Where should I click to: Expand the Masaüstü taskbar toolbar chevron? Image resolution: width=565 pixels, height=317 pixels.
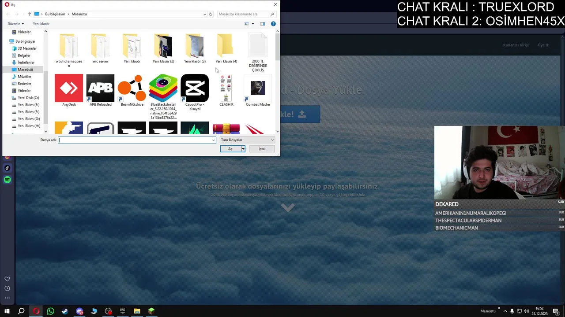[499, 309]
